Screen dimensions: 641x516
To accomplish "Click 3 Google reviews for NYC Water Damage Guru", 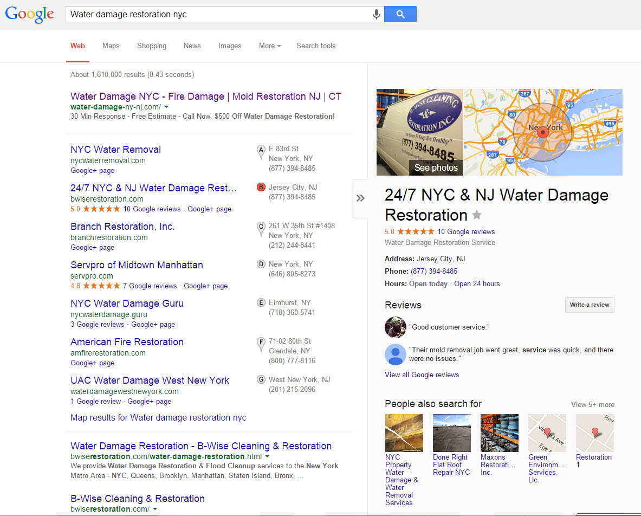I will [98, 324].
